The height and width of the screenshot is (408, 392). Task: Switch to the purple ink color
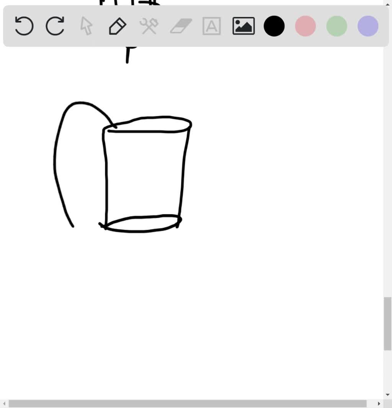click(x=368, y=26)
